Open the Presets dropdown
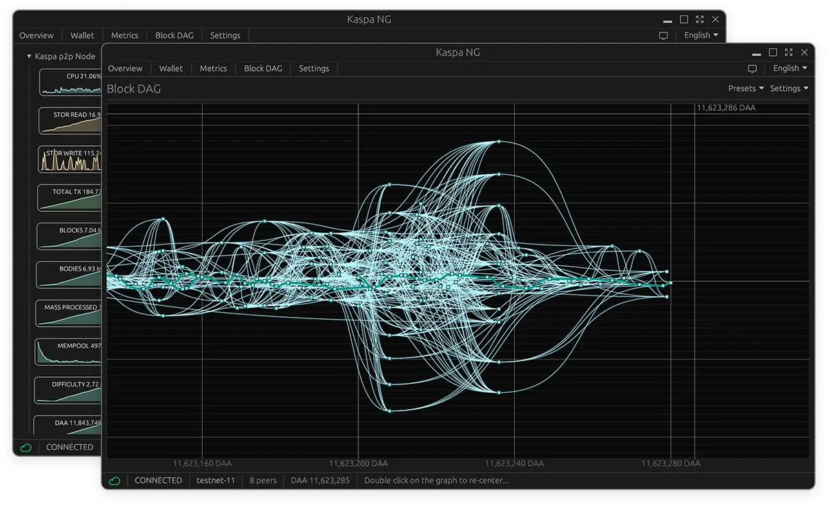The height and width of the screenshot is (505, 828). [746, 88]
